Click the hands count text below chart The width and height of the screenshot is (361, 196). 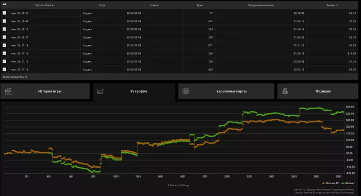[x=178, y=185]
